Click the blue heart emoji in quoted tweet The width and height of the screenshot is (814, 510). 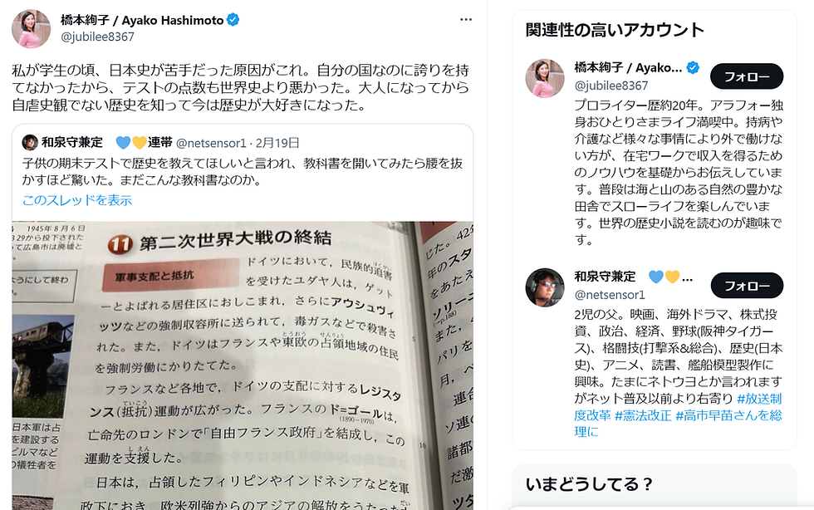pos(123,142)
